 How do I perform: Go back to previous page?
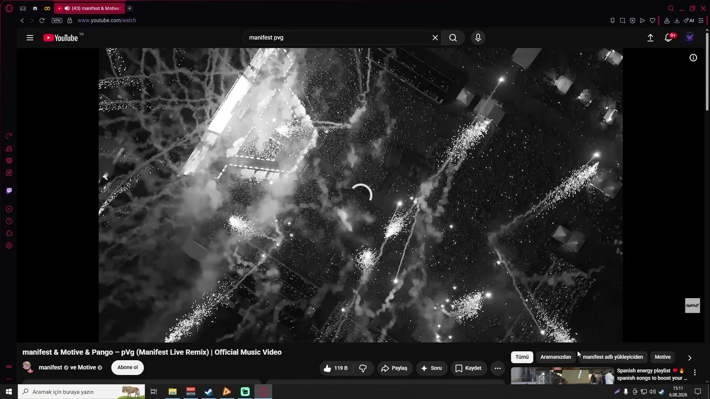(22, 21)
